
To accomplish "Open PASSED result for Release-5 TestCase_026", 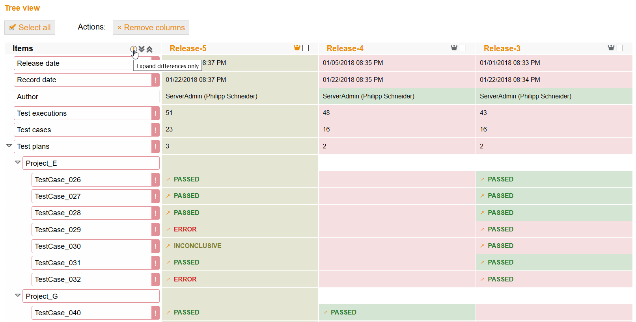I will click(187, 180).
